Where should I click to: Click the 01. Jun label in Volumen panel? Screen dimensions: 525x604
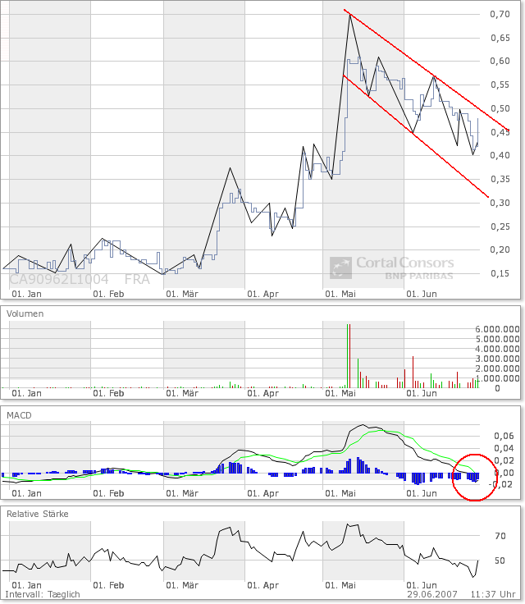[x=422, y=394]
